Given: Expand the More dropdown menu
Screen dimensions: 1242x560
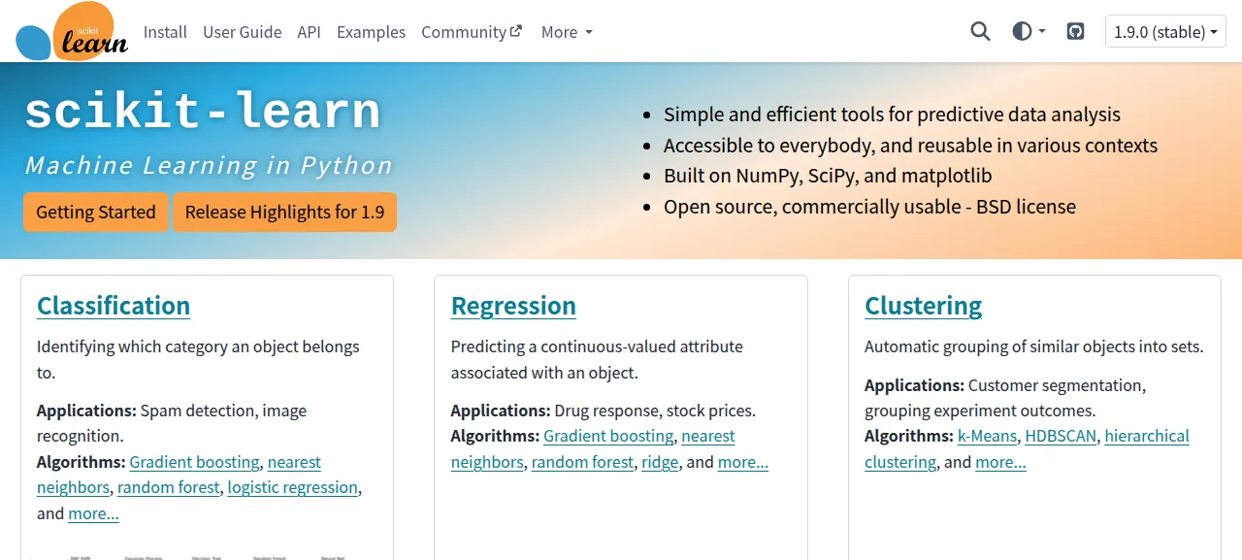Looking at the screenshot, I should tap(567, 32).
